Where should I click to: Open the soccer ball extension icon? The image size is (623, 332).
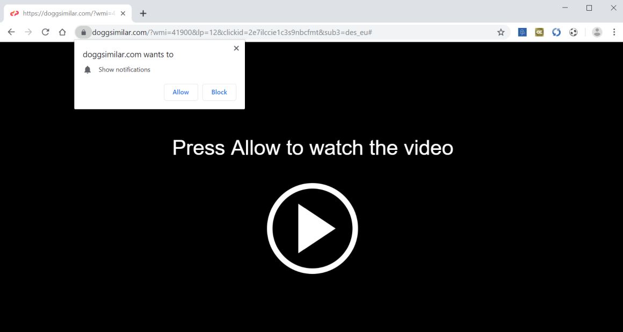click(574, 32)
